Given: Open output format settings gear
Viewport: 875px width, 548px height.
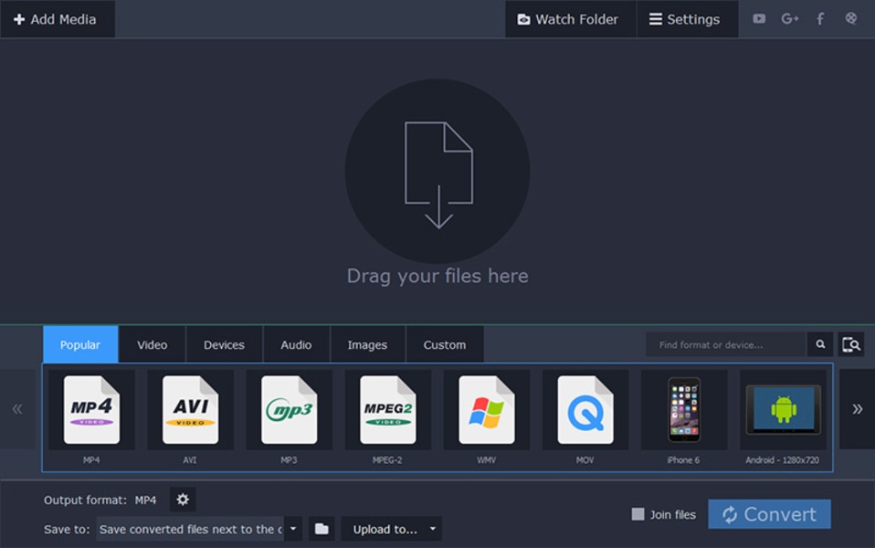Looking at the screenshot, I should (x=183, y=500).
